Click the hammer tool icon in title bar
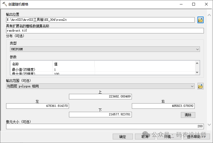 4,4
